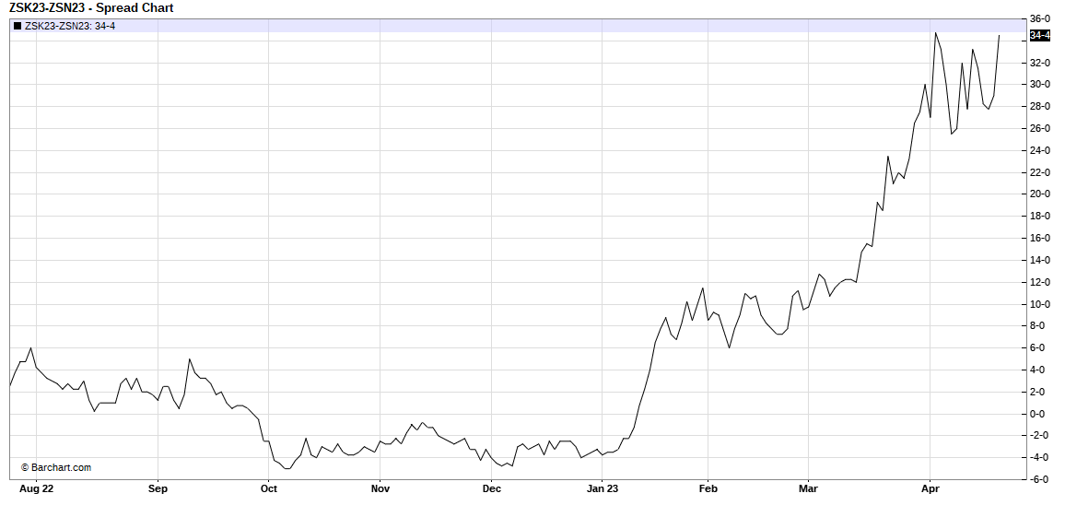Click the Mar date axis label
Screen dimensions: 1065x517
point(808,488)
